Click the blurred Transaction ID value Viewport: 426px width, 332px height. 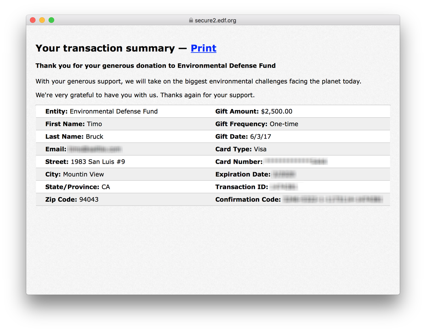tap(283, 187)
